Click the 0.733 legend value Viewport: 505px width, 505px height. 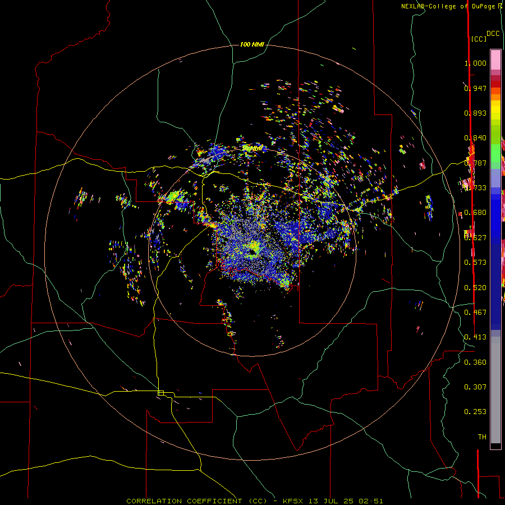click(x=475, y=187)
